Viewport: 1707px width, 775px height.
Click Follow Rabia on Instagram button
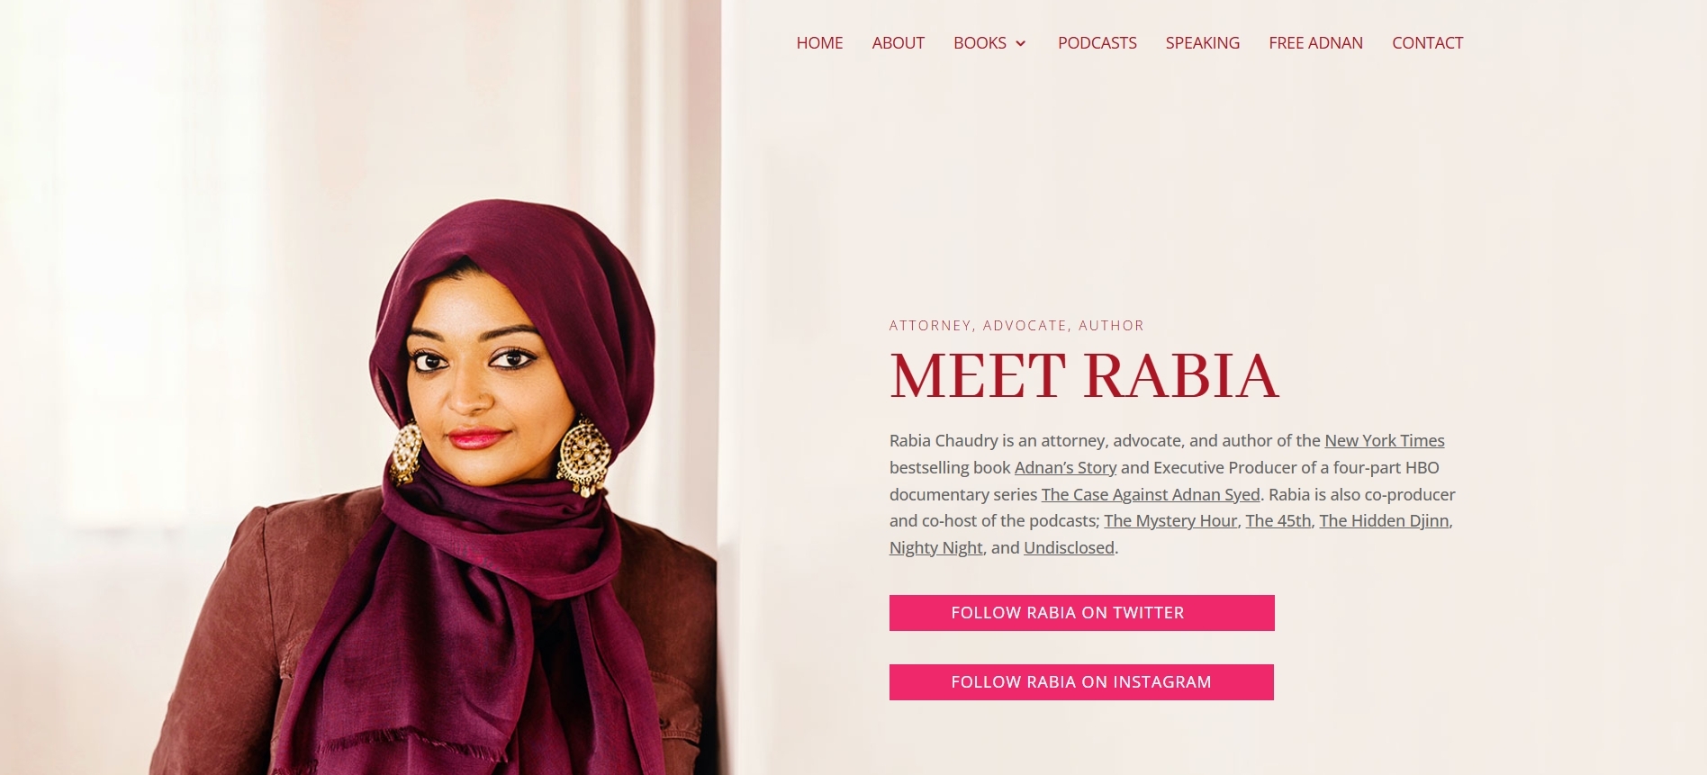pyautogui.click(x=1081, y=682)
